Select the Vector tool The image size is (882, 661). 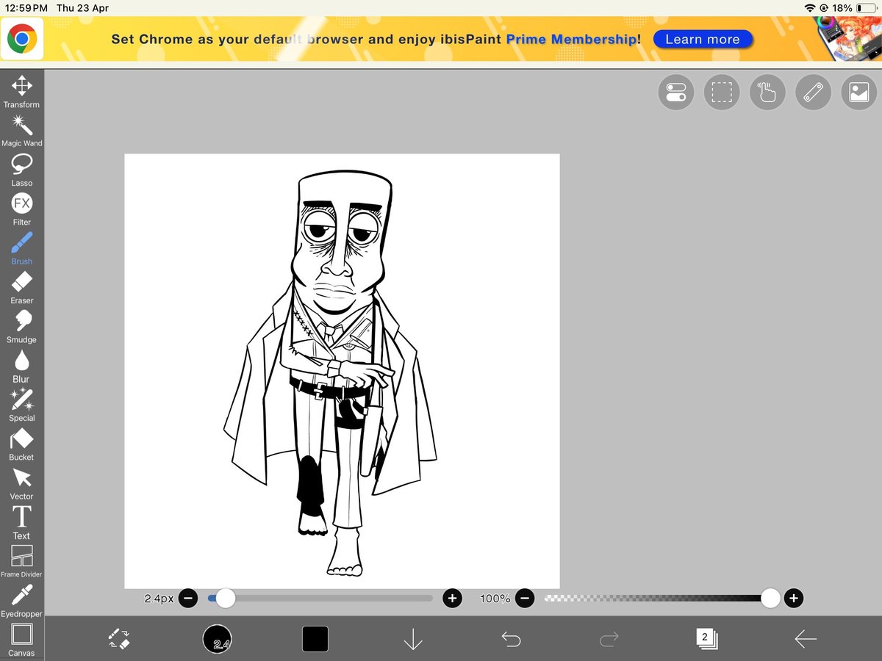[21, 483]
